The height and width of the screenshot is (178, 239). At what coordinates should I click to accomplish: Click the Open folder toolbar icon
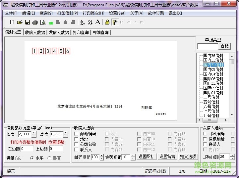click(20, 22)
